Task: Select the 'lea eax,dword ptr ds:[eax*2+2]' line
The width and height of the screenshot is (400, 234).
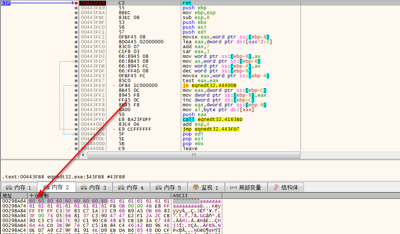Action: [x=227, y=42]
